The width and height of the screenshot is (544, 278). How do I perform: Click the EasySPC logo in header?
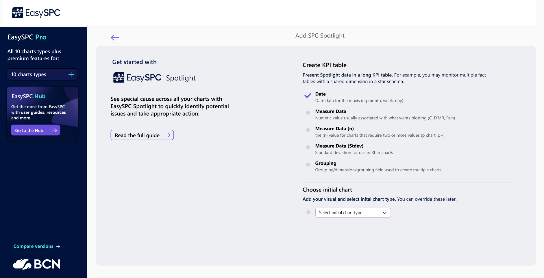36,13
